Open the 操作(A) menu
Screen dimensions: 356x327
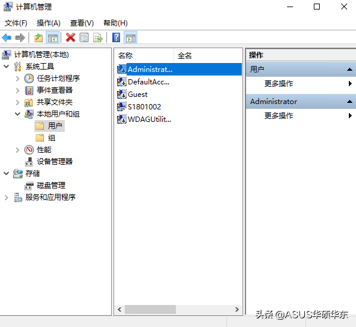[x=48, y=23]
